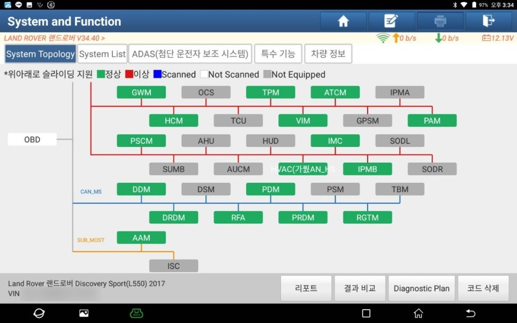Clear codes using 코드 삭제 button

click(x=483, y=288)
